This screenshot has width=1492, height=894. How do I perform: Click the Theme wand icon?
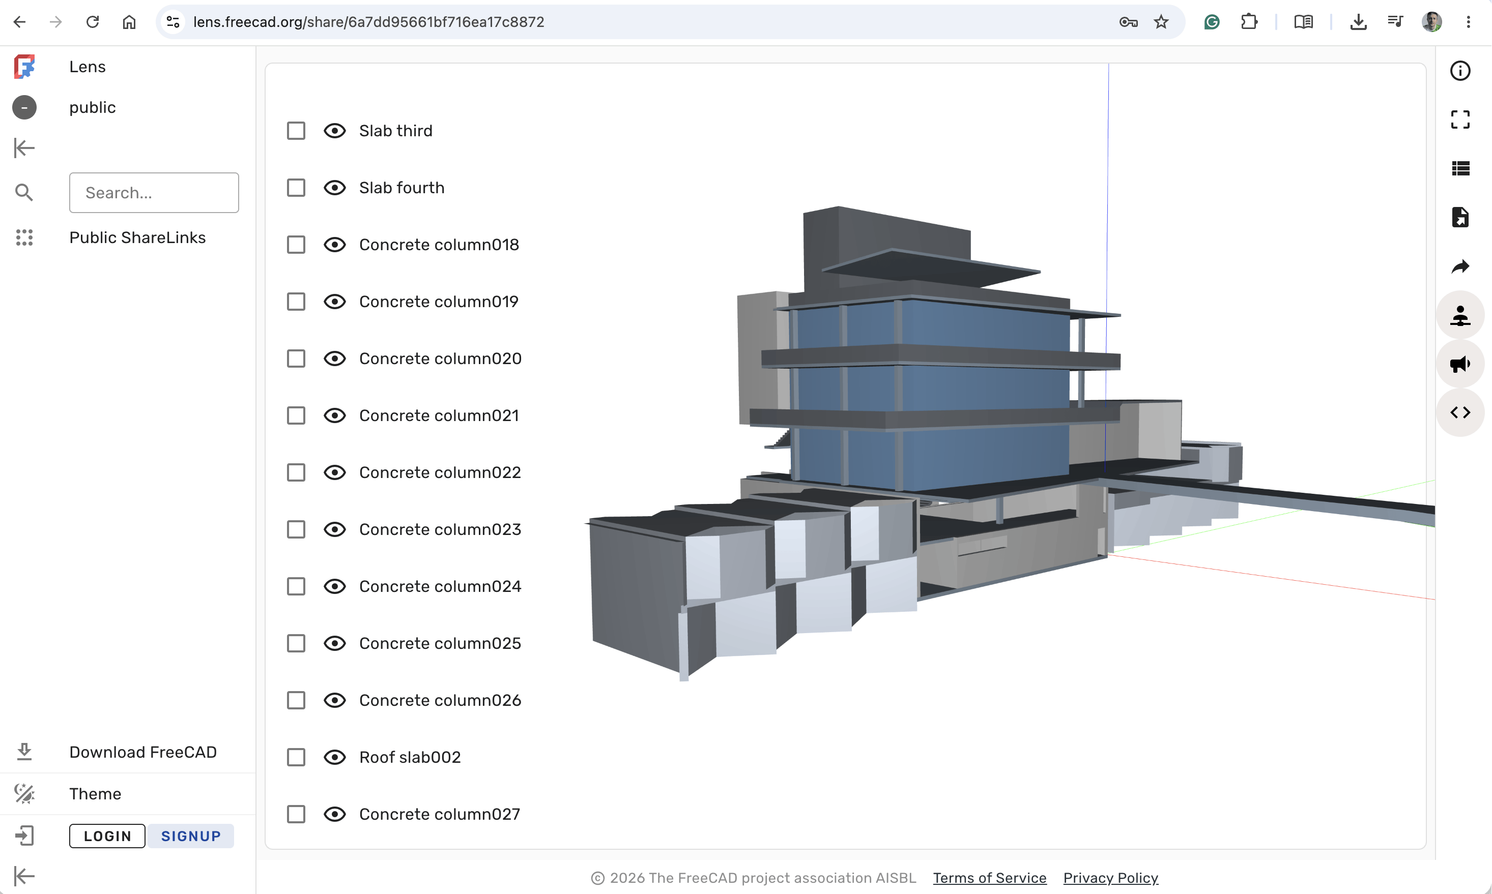click(x=24, y=793)
